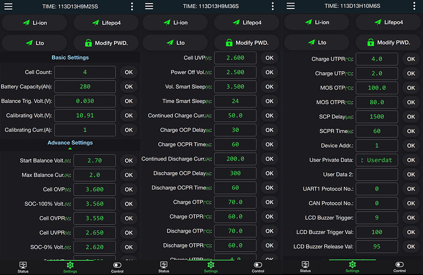The width and height of the screenshot is (423, 275).
Task: Tap OK beside Discharge OTP
Action: click(269, 231)
